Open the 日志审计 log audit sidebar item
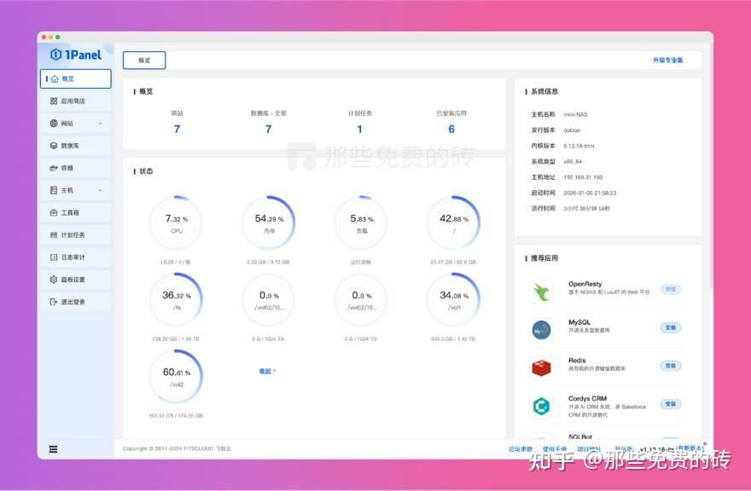 pyautogui.click(x=76, y=257)
